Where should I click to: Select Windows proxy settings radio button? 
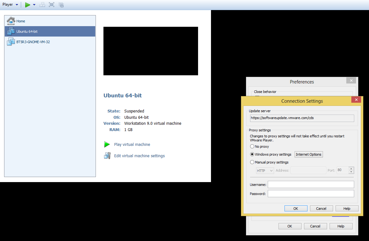252,154
